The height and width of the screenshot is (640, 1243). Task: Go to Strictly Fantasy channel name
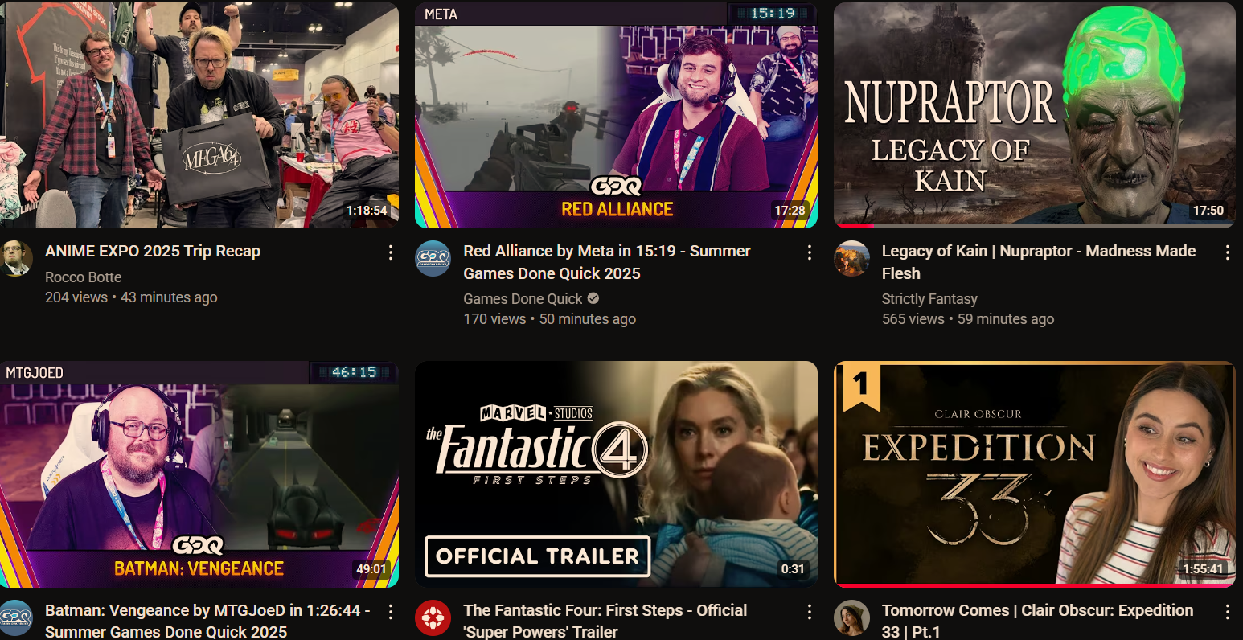pyautogui.click(x=929, y=299)
